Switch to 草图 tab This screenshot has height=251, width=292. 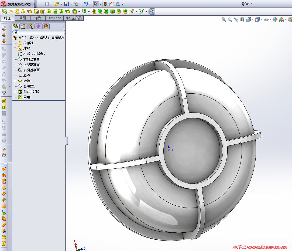point(23,18)
